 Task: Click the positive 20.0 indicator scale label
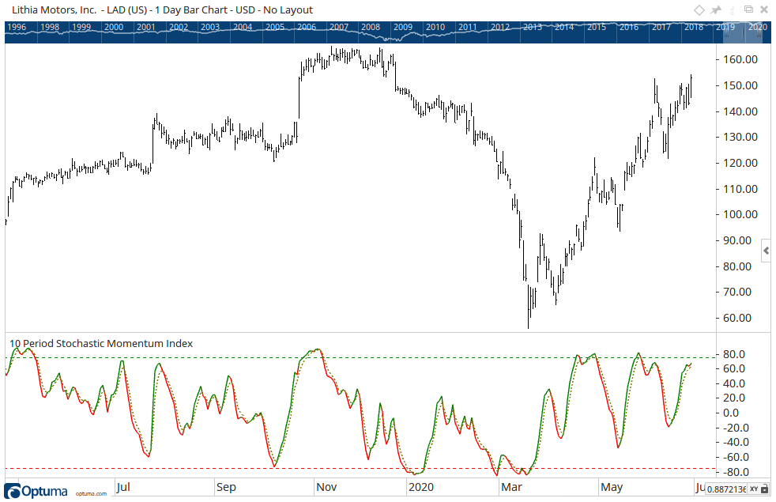(734, 398)
